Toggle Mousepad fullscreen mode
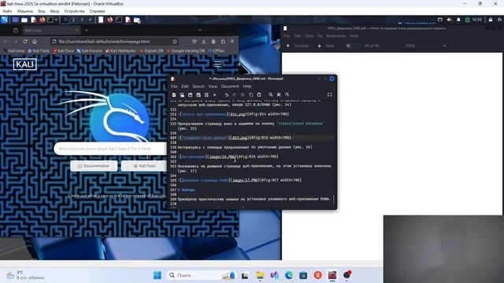504x283 pixels. tap(329, 94)
